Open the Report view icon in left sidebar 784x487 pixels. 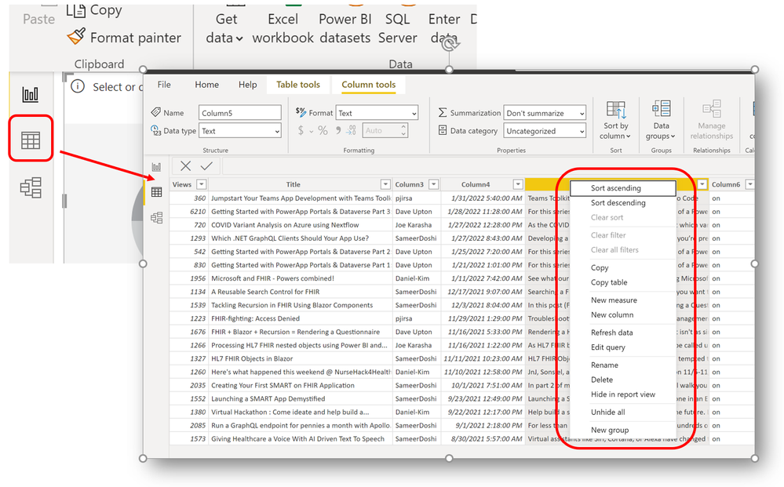pyautogui.click(x=31, y=94)
